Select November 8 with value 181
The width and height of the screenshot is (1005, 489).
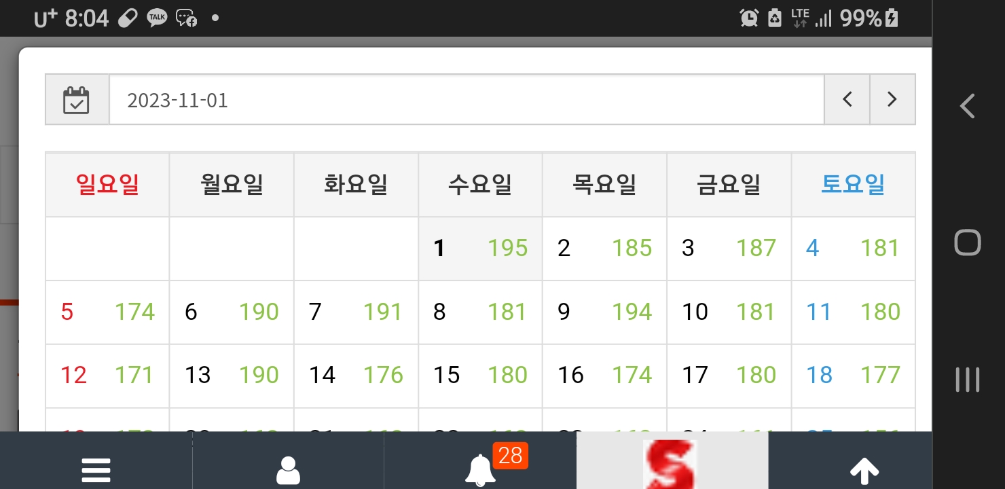480,312
